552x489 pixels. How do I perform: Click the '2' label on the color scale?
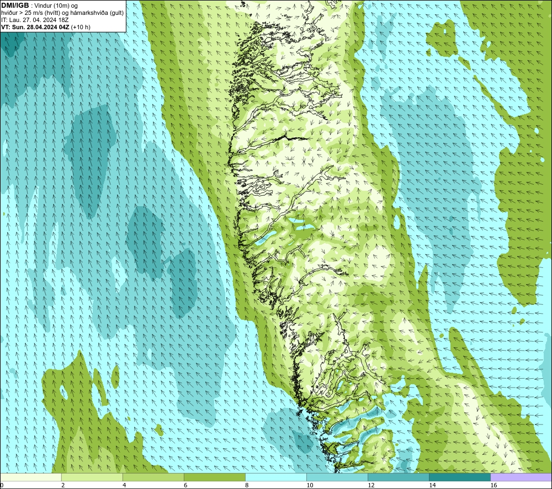point(63,486)
